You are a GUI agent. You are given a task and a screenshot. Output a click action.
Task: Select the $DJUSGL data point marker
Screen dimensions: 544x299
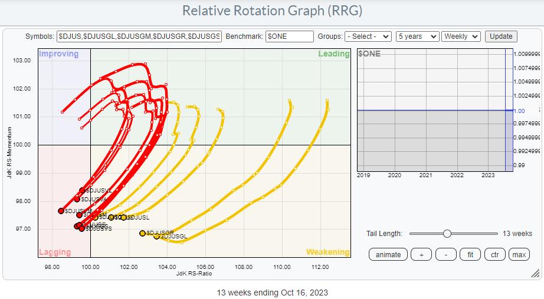[x=157, y=236]
